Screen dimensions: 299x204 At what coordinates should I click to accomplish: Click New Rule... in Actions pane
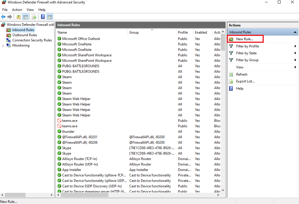245,39
